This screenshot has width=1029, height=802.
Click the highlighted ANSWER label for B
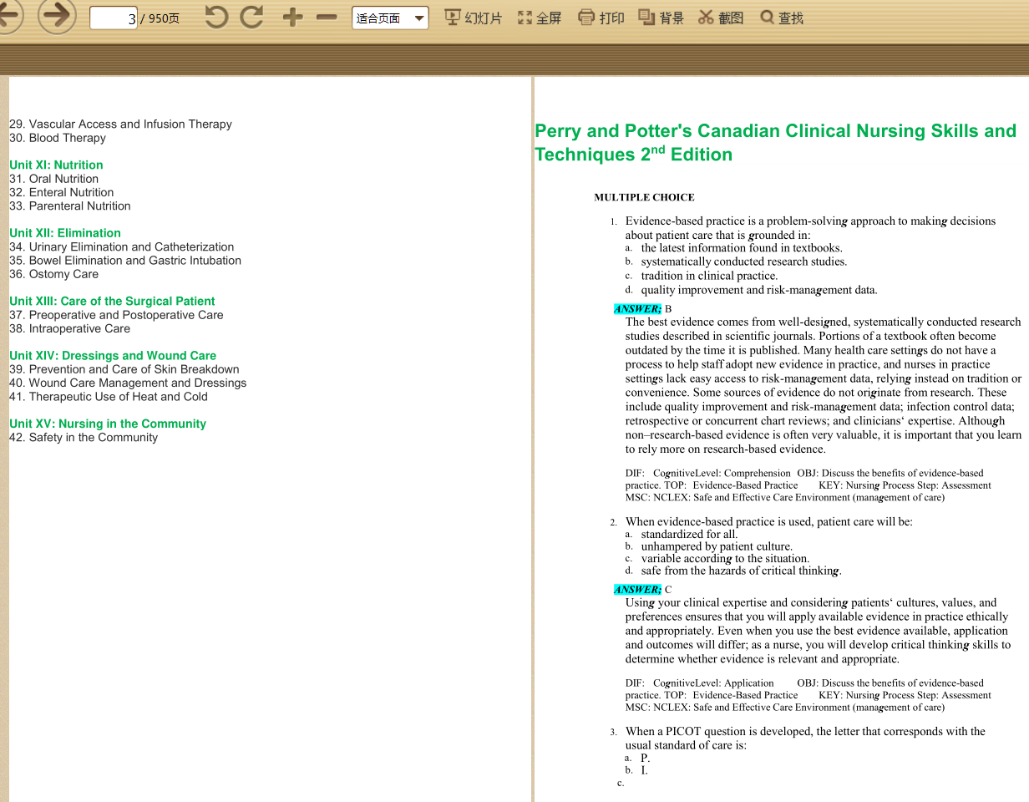[x=637, y=309]
